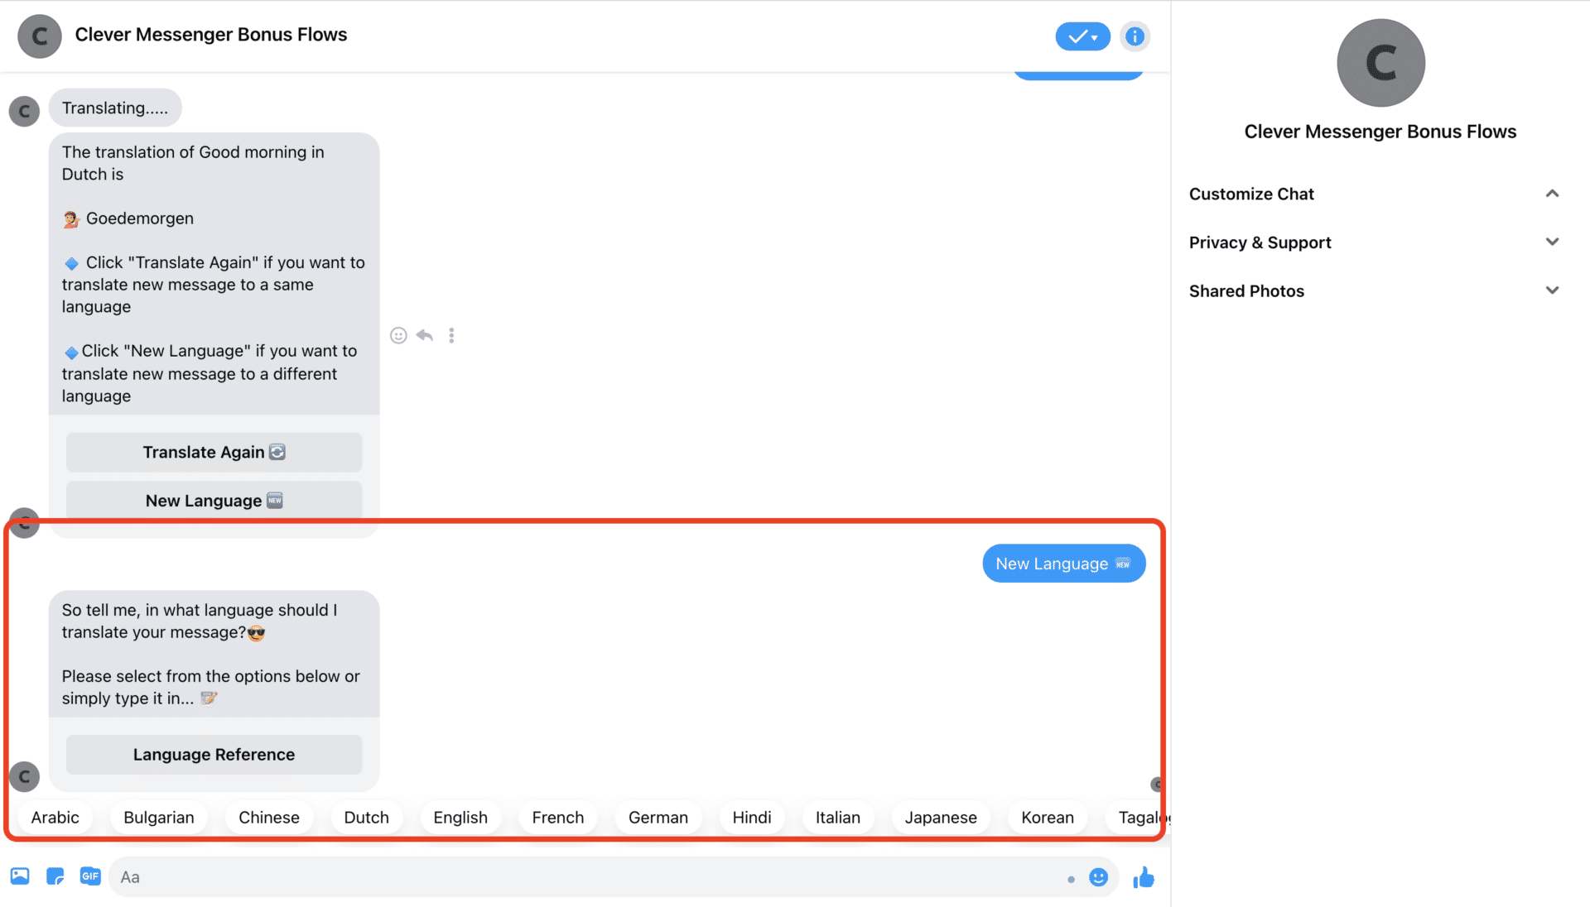
Task: Open conversation information with the info icon
Action: tap(1135, 36)
